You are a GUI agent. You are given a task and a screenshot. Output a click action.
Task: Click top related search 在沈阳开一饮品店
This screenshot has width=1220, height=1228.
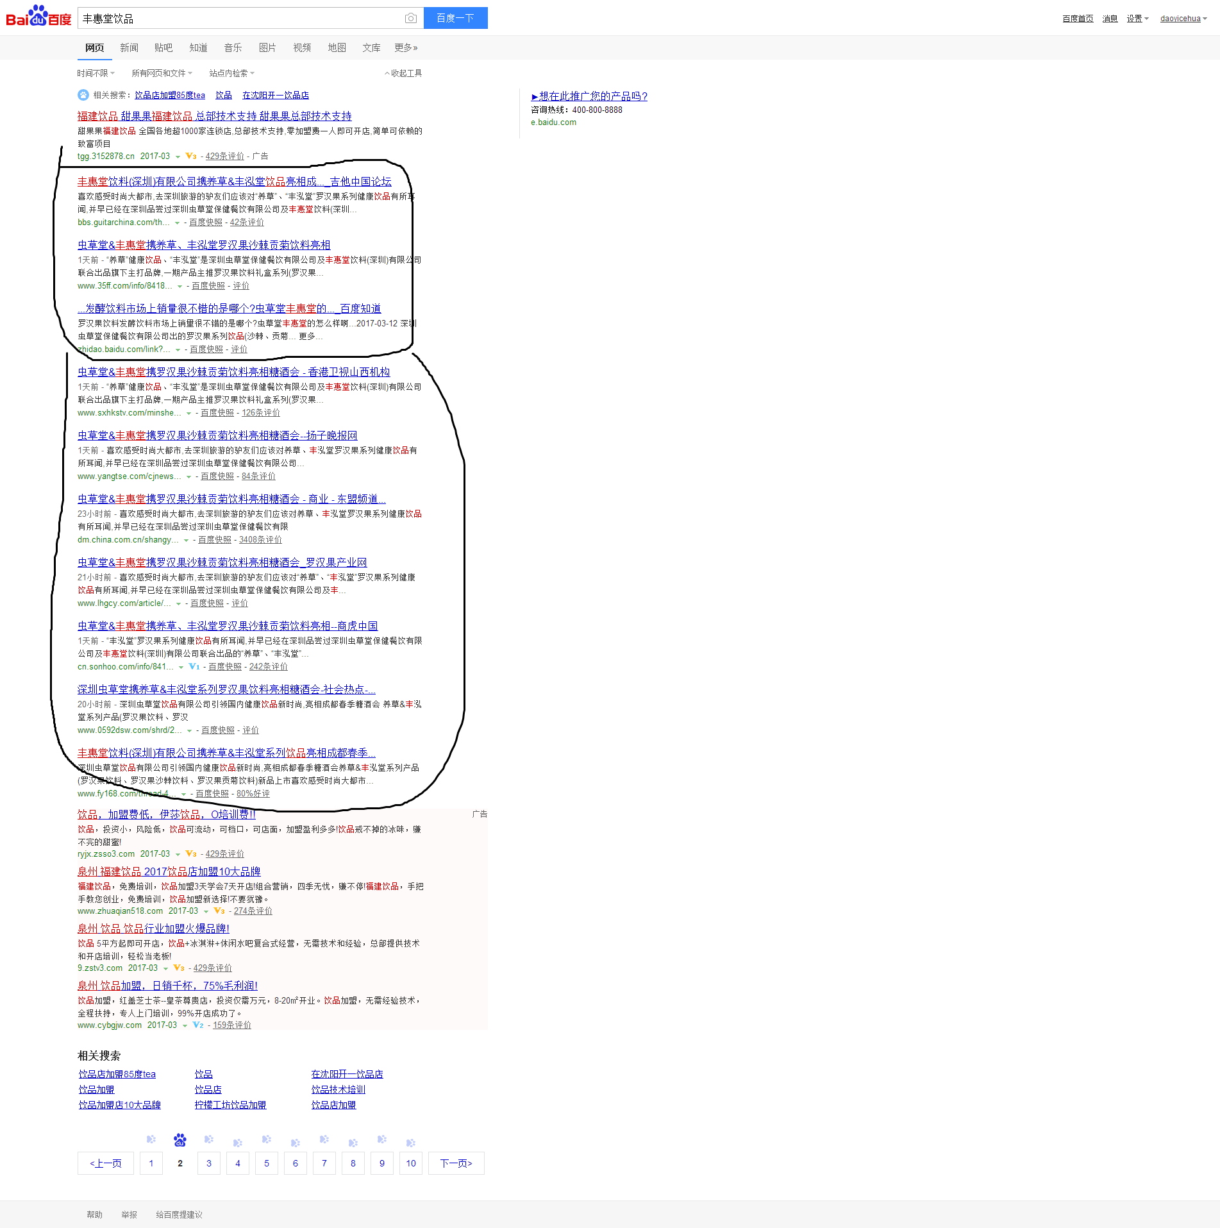(276, 95)
